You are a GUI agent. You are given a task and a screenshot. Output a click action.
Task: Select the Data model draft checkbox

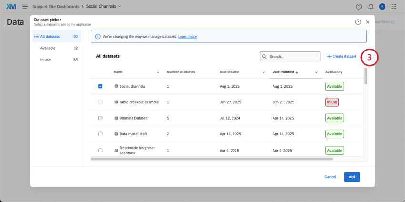[101, 134]
